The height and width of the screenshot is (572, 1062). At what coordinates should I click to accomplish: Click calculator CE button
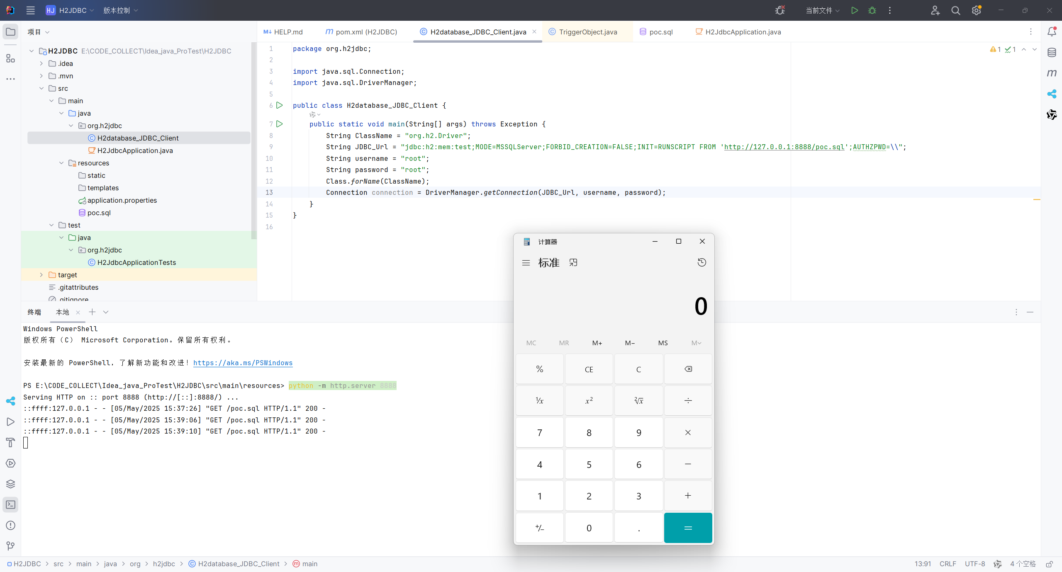coord(589,369)
